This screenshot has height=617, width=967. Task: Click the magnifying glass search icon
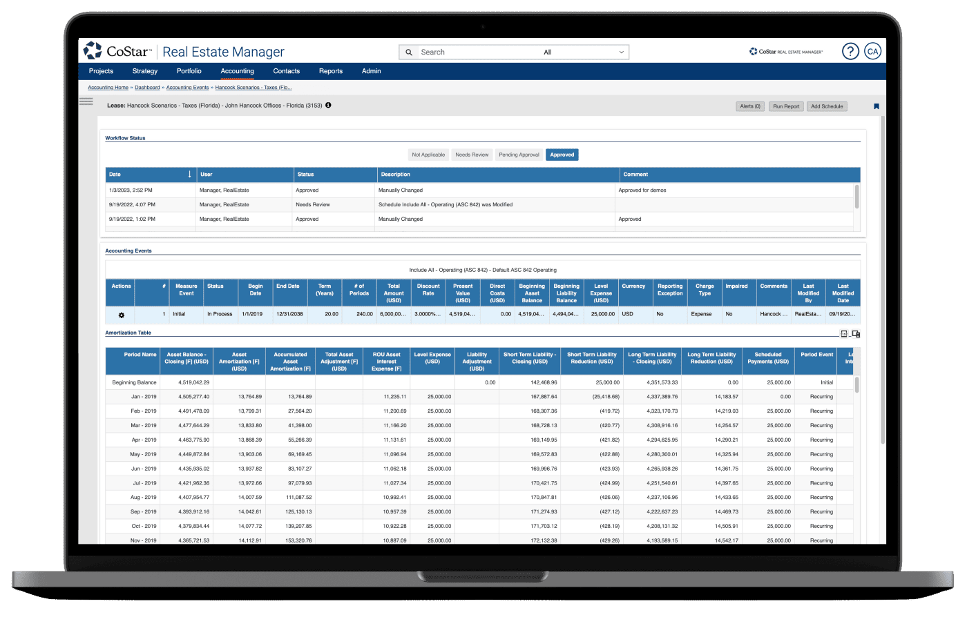[x=409, y=52]
